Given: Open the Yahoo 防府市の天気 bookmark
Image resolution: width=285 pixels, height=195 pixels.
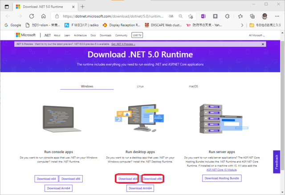Looking at the screenshot, I should (x=204, y=25).
